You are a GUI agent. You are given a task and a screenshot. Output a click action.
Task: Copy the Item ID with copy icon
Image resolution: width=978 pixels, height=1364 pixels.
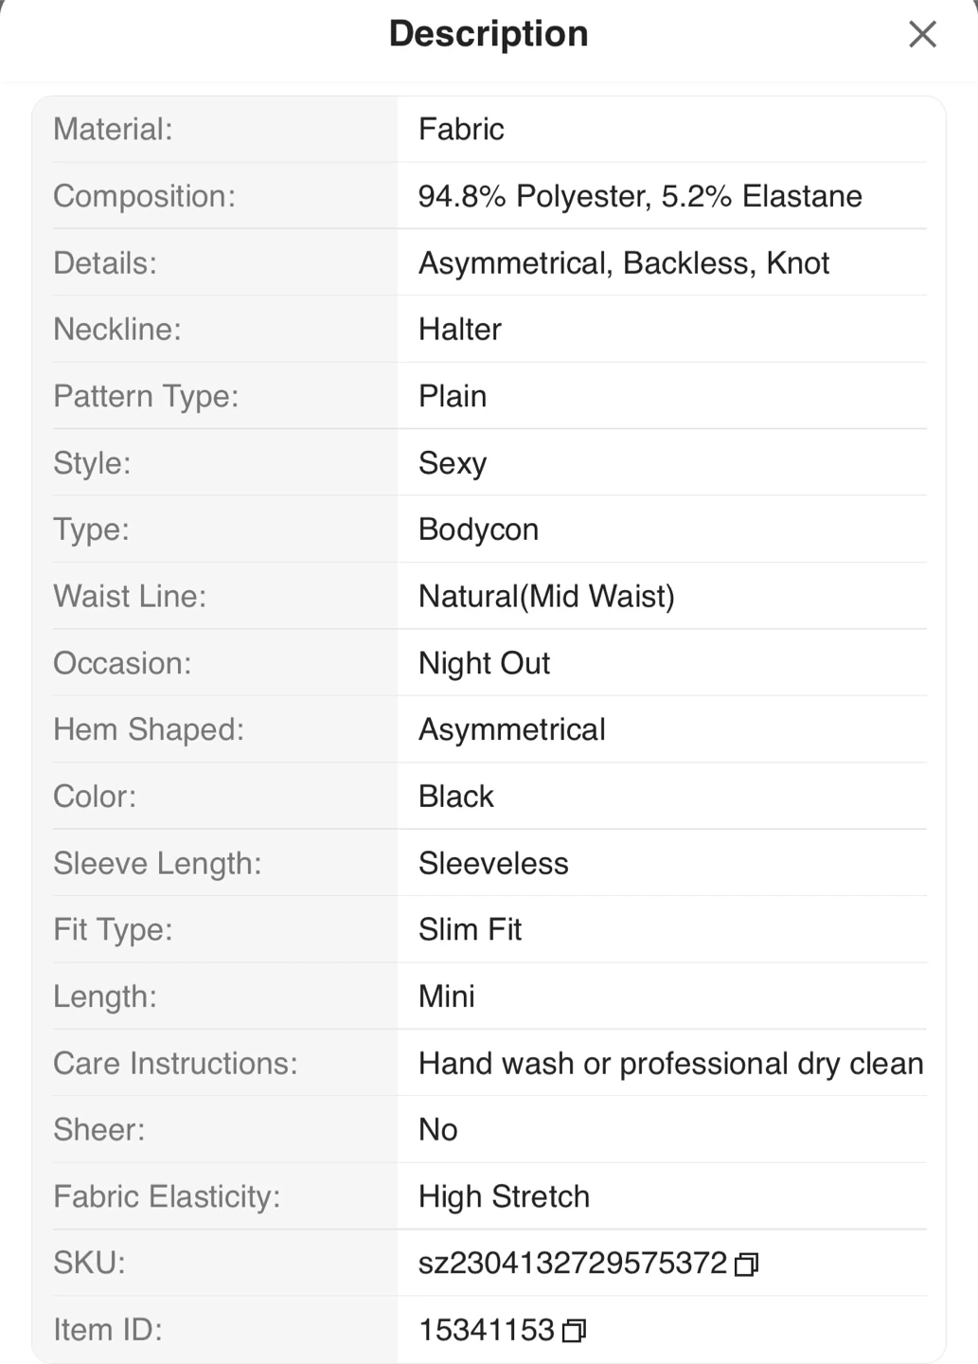click(574, 1331)
